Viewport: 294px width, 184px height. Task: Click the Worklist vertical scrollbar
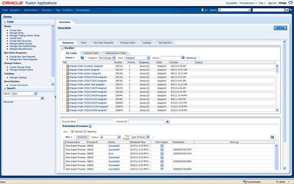coord(277,87)
